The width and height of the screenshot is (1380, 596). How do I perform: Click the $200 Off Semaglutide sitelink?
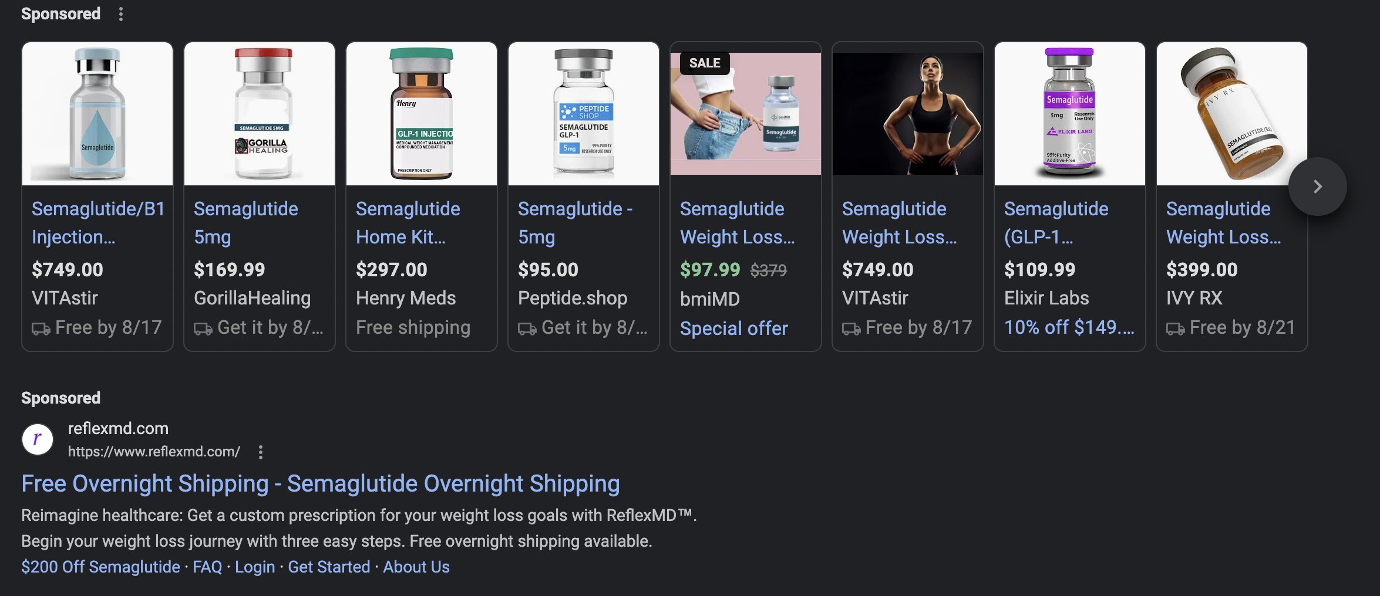pyautogui.click(x=100, y=567)
